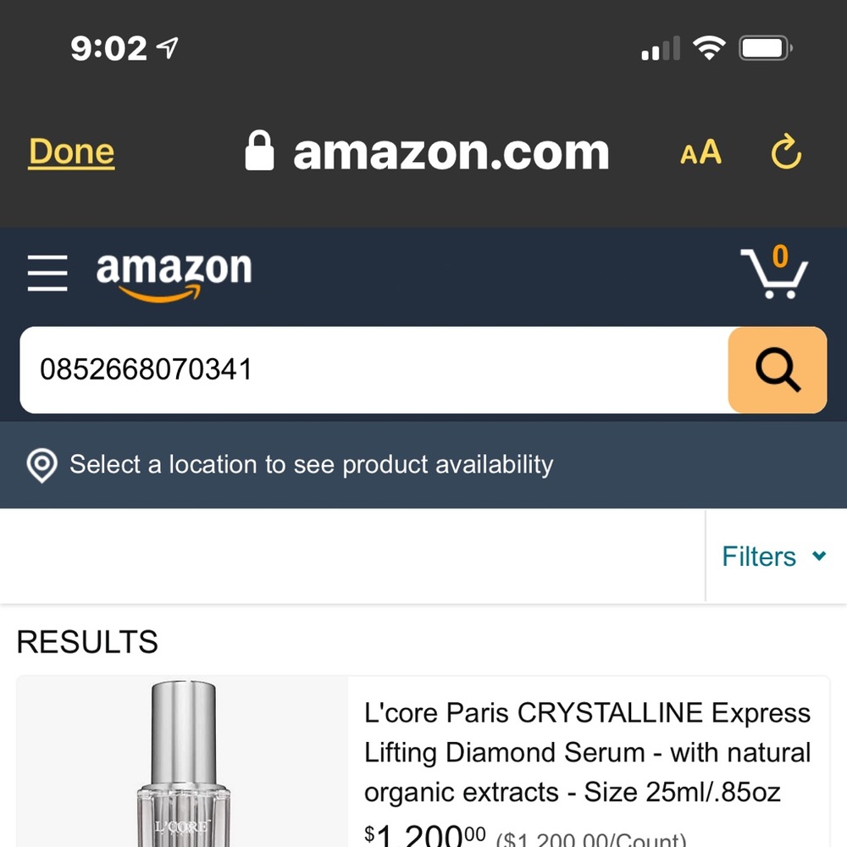Screen dimensions: 847x847
Task: Tap the Amazon logo
Action: (174, 277)
